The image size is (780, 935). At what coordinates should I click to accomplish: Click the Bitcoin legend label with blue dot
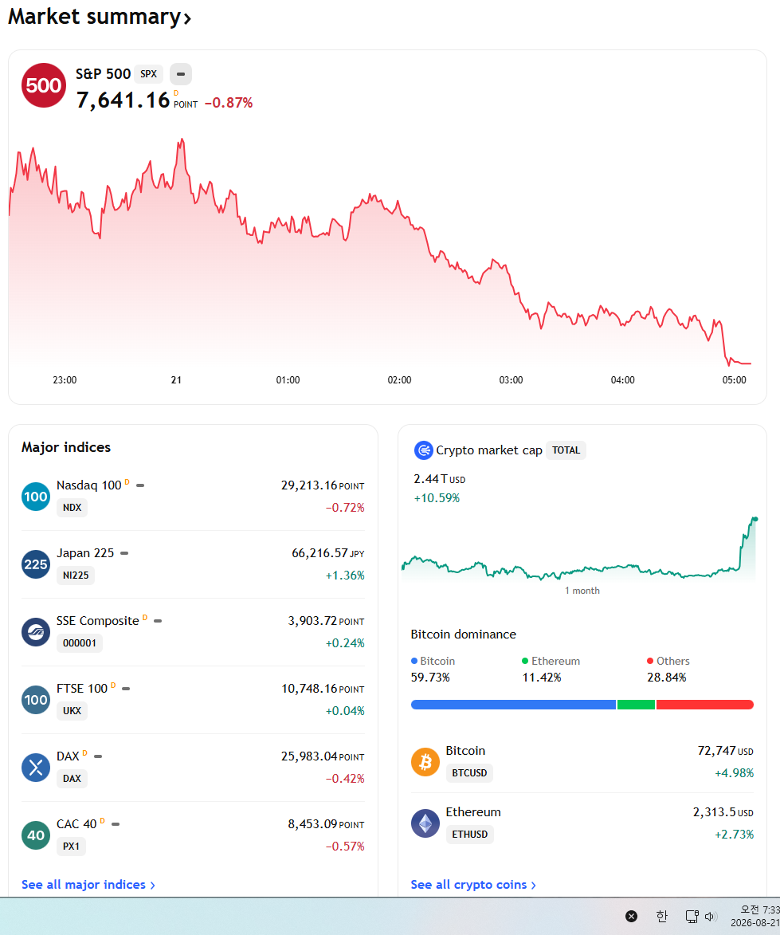pos(433,661)
